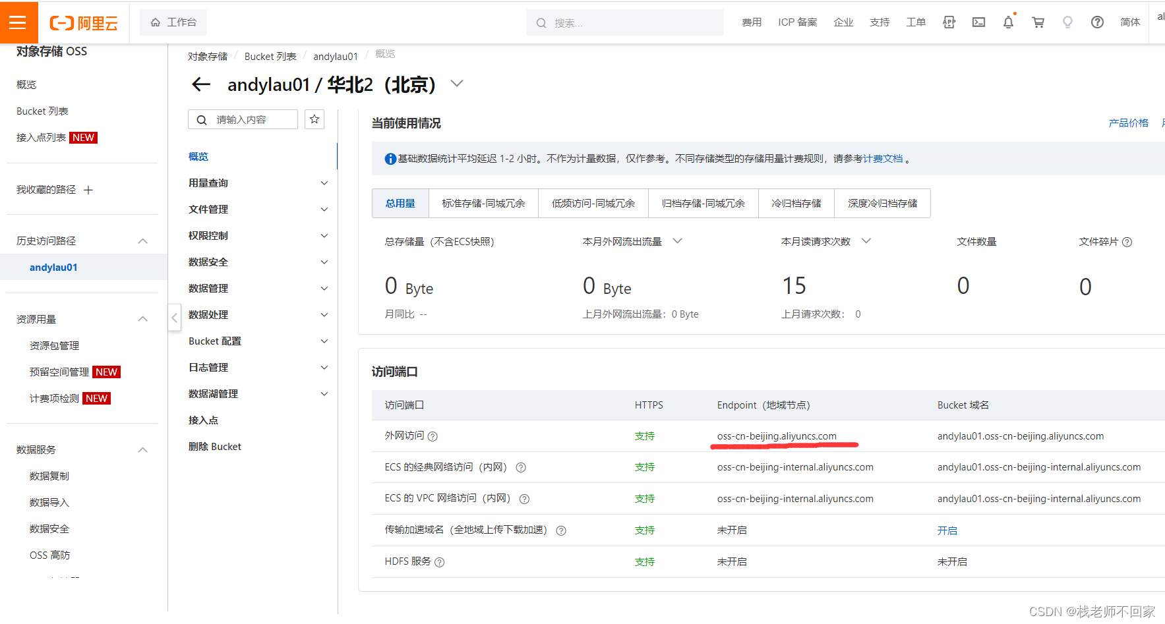Open the 删除 Bucket menu item
1165x624 pixels.
215,447
